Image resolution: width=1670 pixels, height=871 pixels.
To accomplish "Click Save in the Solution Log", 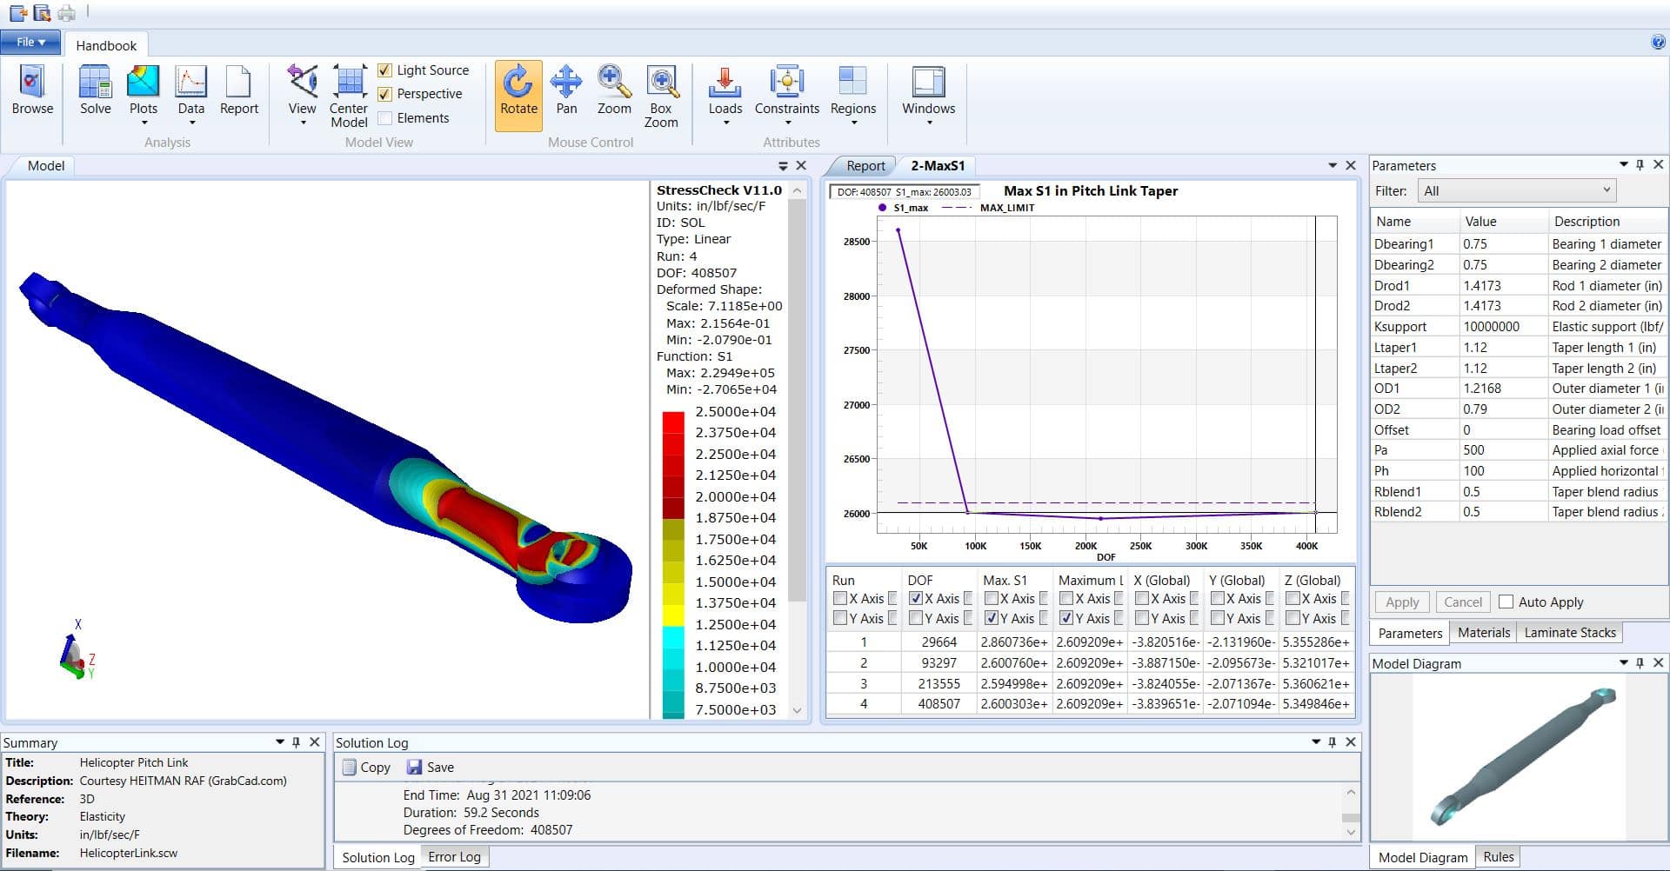I will tap(431, 768).
